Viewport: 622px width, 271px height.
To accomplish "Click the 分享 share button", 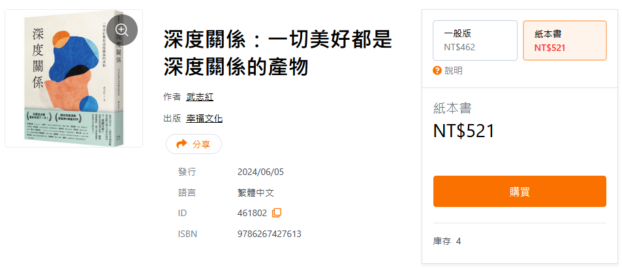I will point(194,144).
